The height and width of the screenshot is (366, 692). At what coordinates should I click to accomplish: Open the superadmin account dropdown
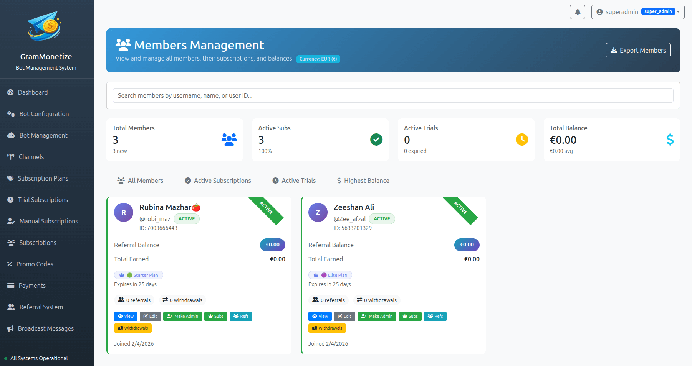pos(637,11)
